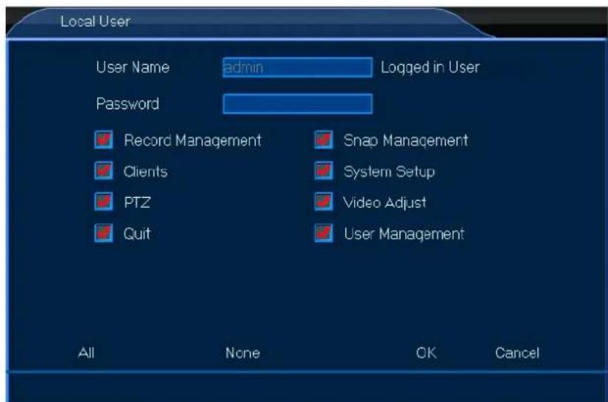Confirm the settings with OK
The height and width of the screenshot is (402, 608).
coord(426,353)
